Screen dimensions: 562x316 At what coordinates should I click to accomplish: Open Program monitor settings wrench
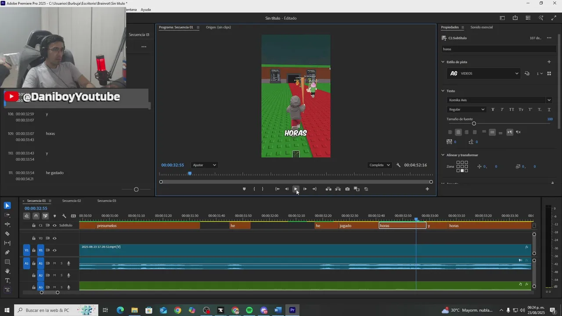pos(398,165)
